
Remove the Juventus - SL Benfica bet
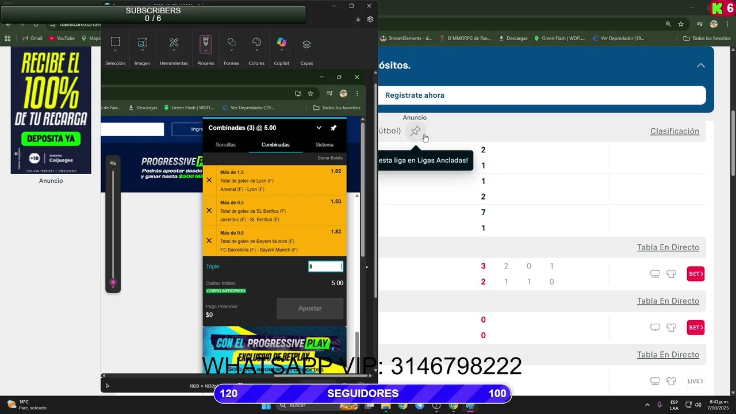click(209, 210)
